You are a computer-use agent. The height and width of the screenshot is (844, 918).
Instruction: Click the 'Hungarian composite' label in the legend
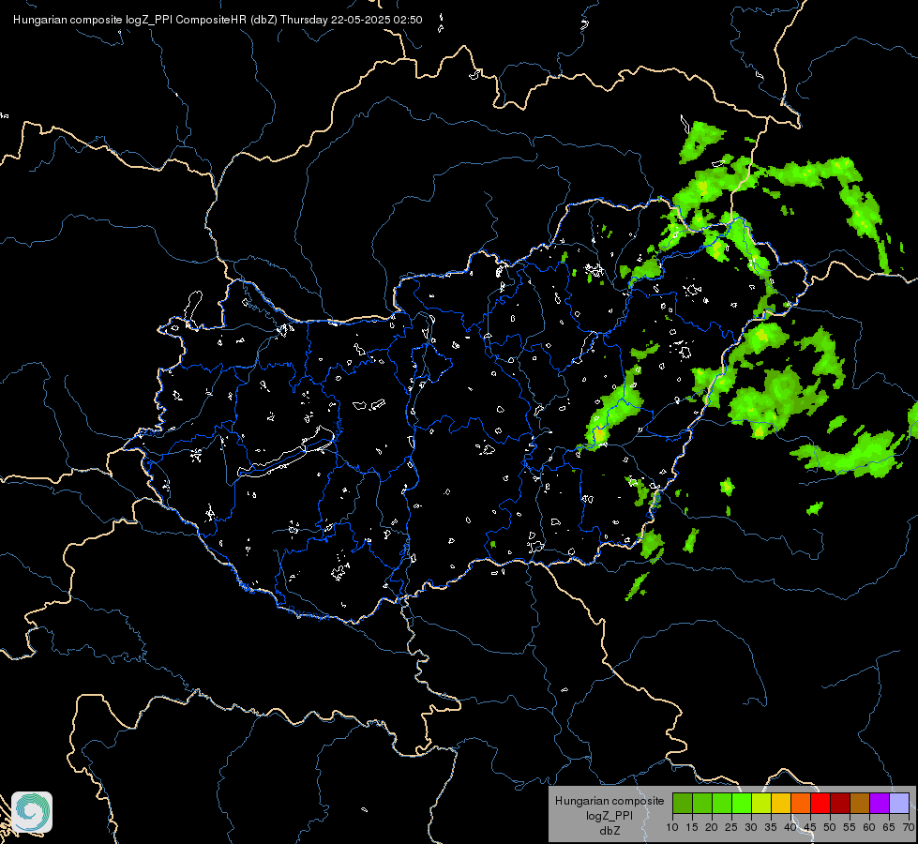click(x=609, y=801)
